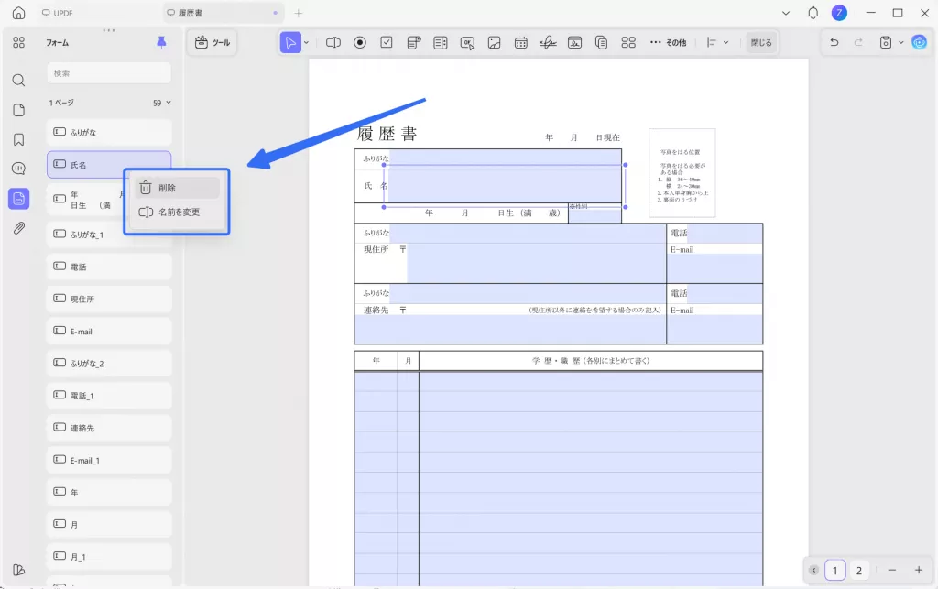The image size is (938, 589).
Task: Expand the tab list chevron in title bar
Action: [786, 13]
